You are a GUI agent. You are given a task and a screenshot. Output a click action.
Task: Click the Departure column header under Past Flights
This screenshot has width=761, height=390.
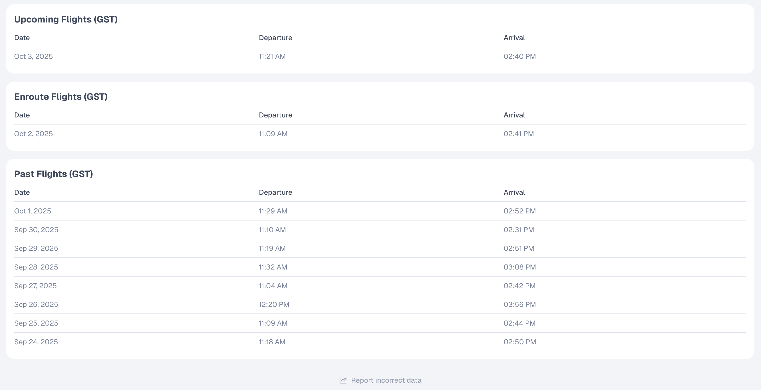[275, 192]
